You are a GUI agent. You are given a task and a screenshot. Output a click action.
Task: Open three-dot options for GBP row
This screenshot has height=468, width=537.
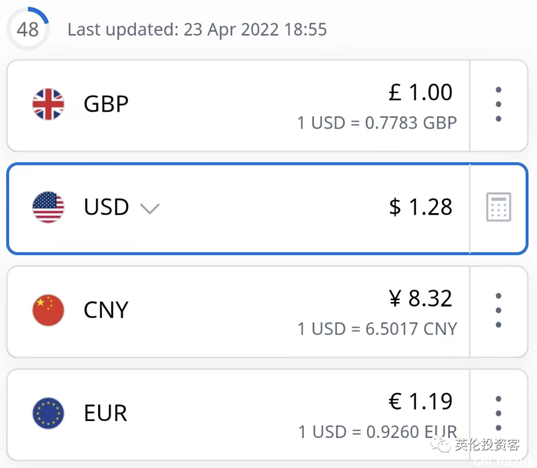498,104
